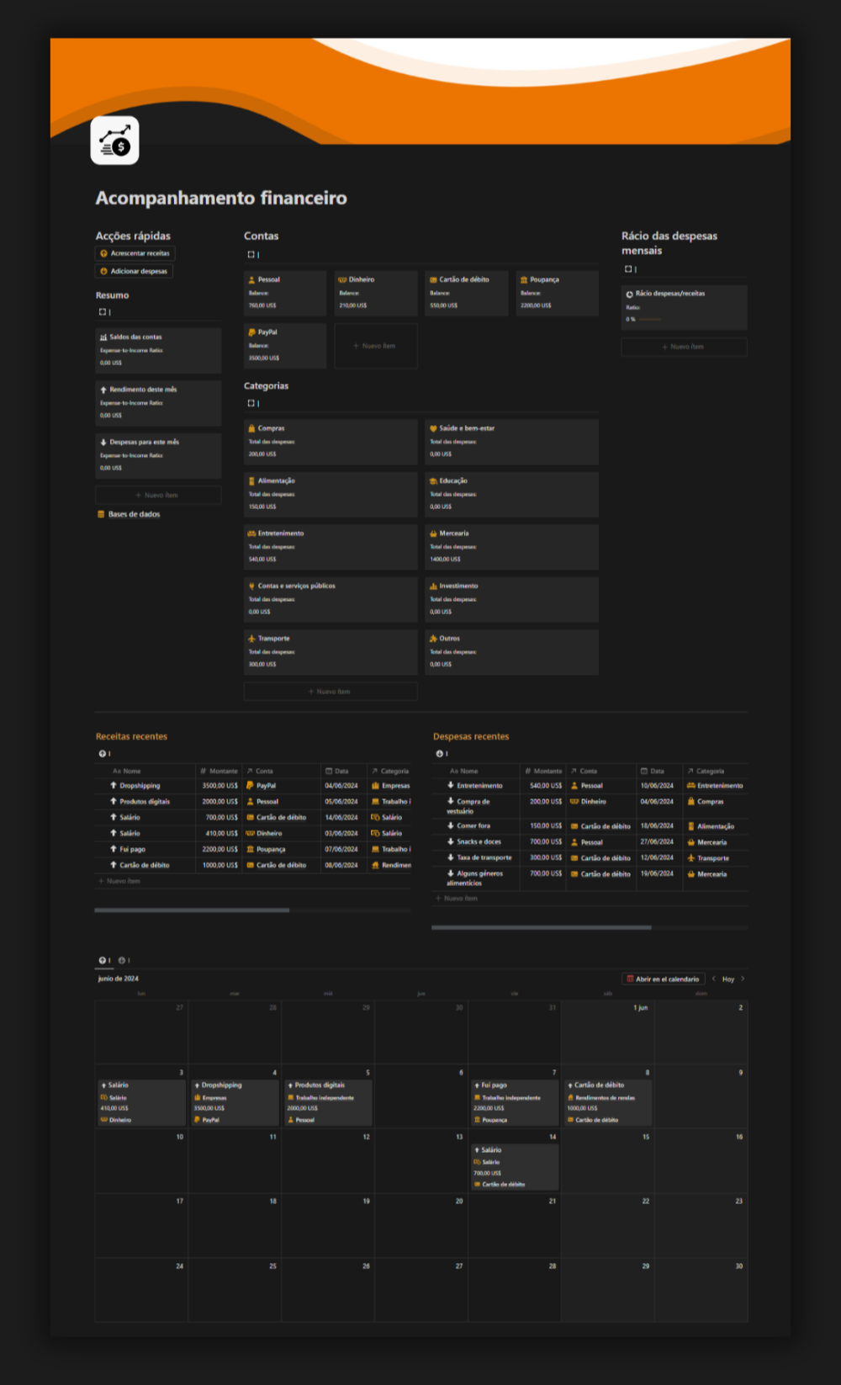
Task: Click the Comer fora row down-arrow icon
Action: (x=451, y=825)
